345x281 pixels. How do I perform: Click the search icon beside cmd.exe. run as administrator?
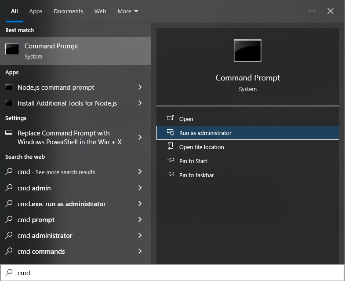pyautogui.click(x=9, y=204)
